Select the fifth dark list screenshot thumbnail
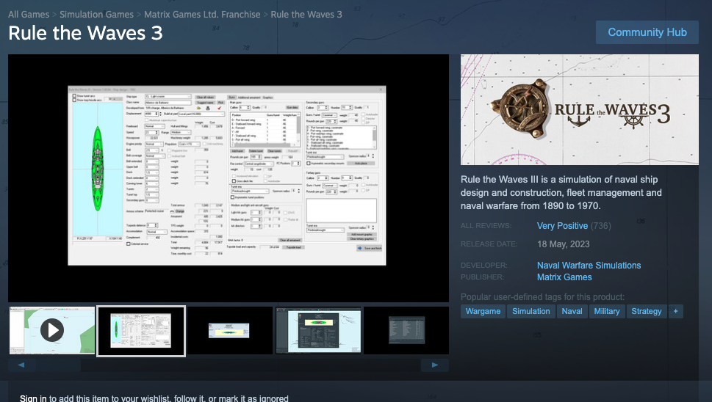This screenshot has height=402, width=712. click(x=406, y=330)
